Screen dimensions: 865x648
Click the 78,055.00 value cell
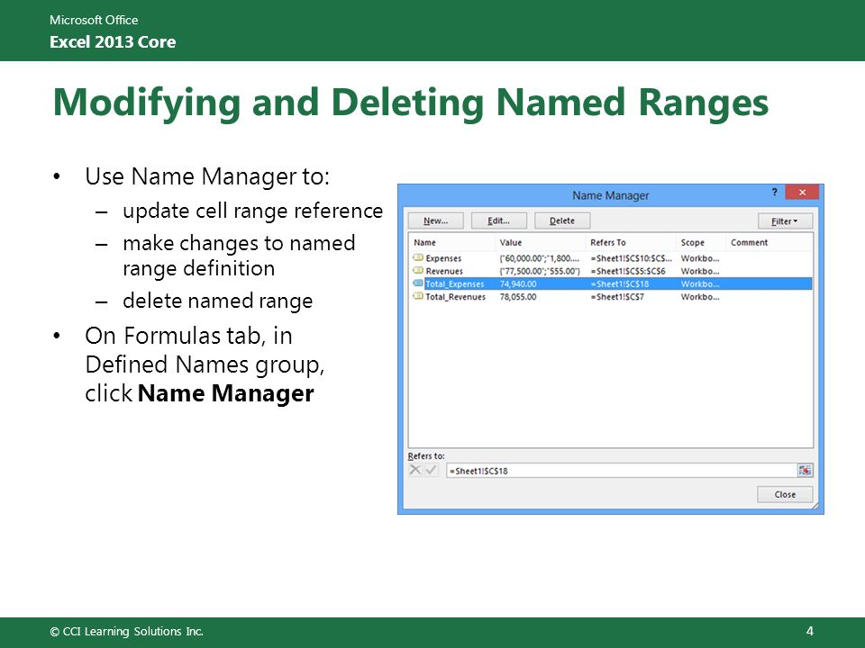pos(518,296)
